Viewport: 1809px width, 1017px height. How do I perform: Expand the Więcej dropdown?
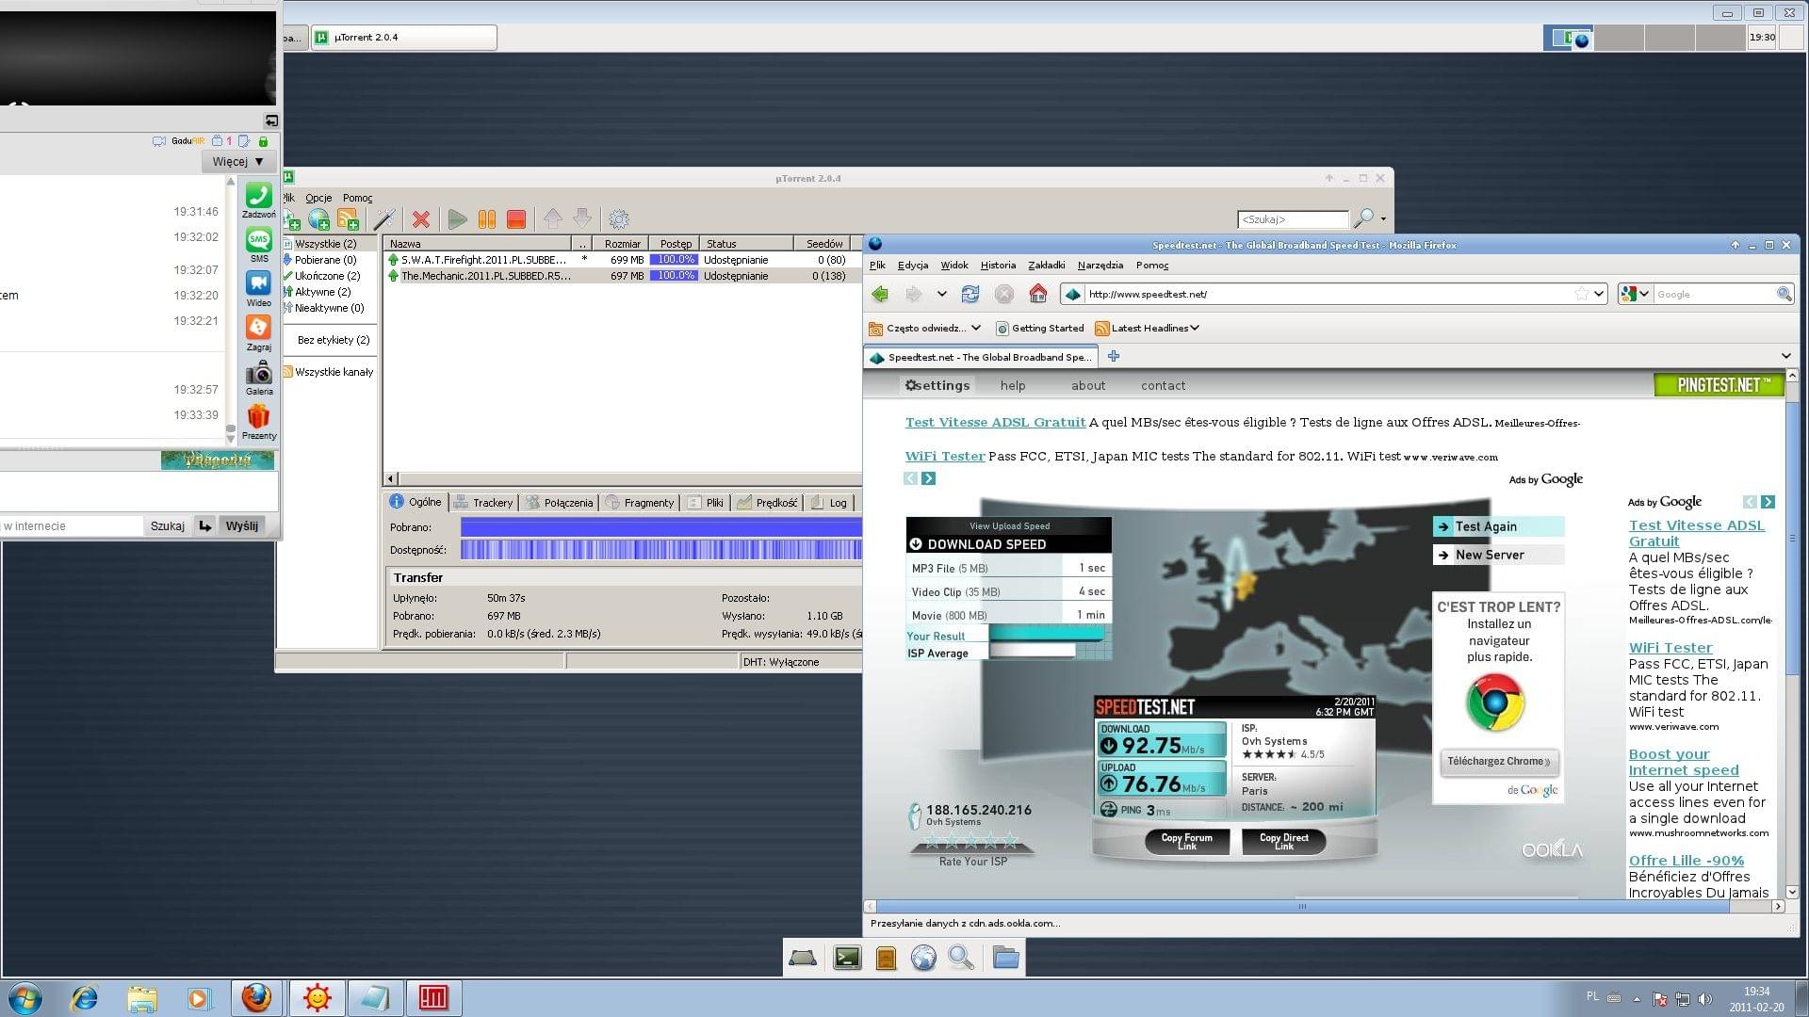click(237, 162)
